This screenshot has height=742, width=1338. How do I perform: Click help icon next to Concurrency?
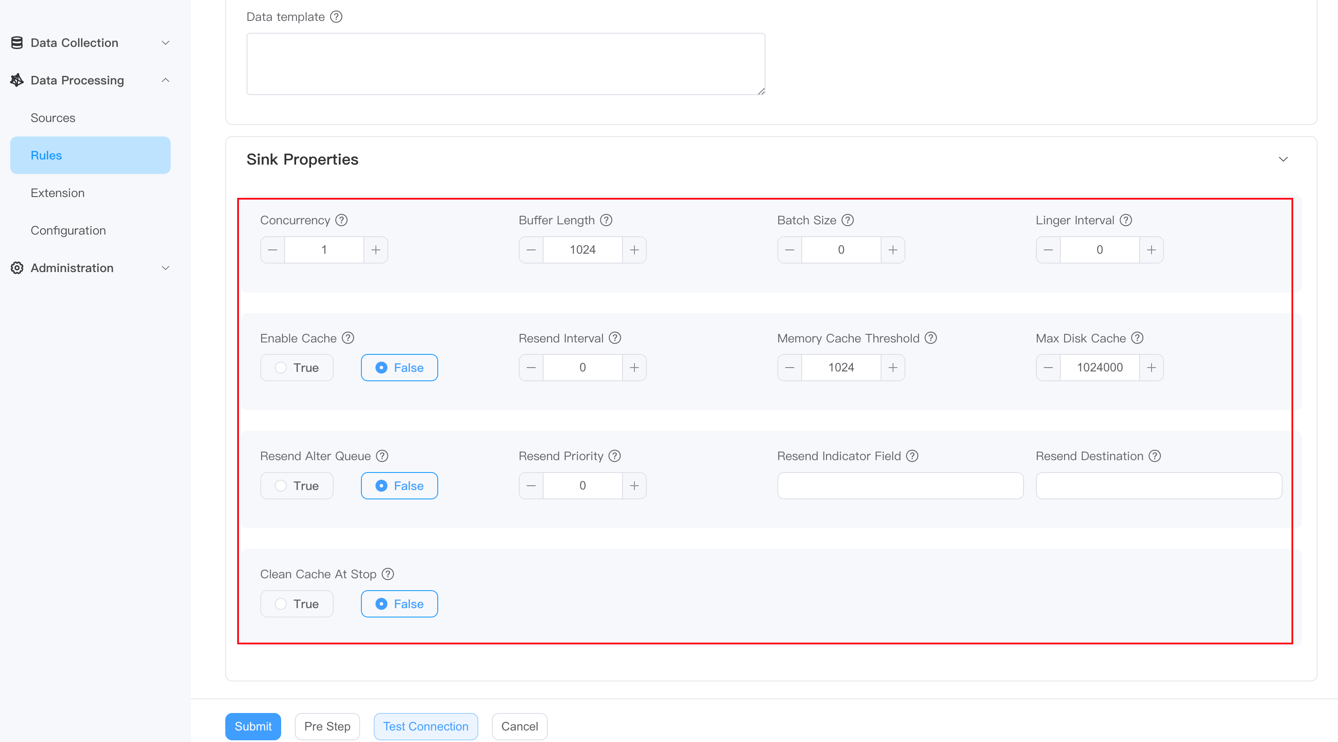[x=341, y=220]
